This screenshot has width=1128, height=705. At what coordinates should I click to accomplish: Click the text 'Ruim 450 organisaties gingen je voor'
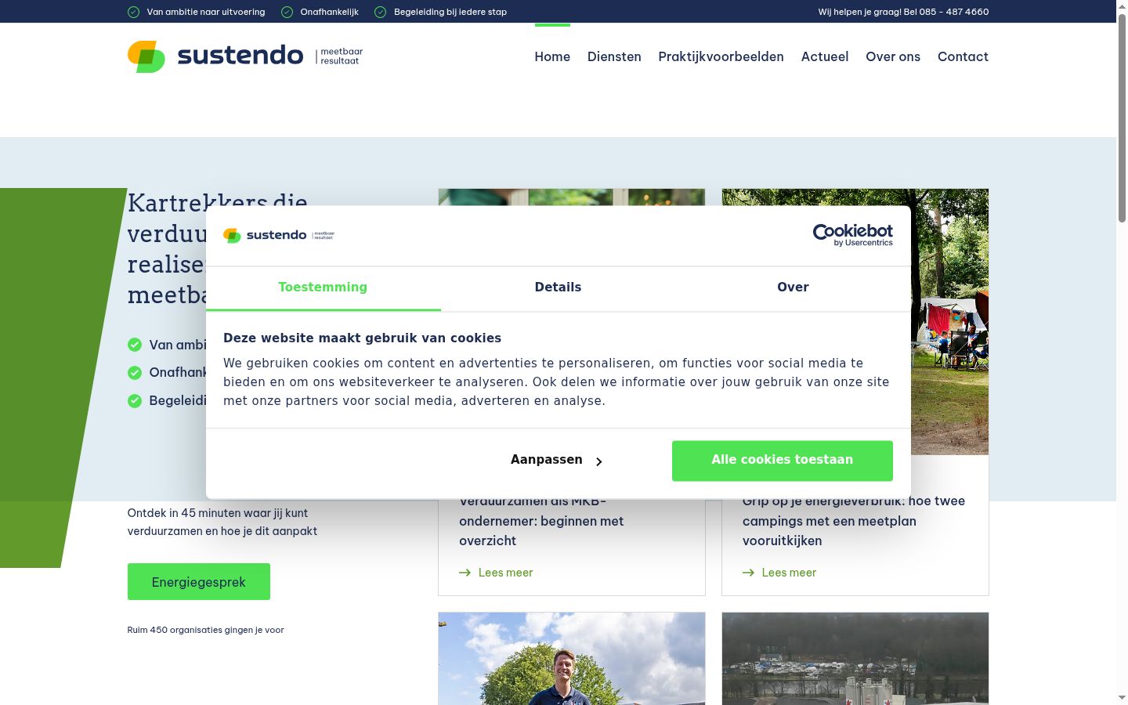coord(206,630)
